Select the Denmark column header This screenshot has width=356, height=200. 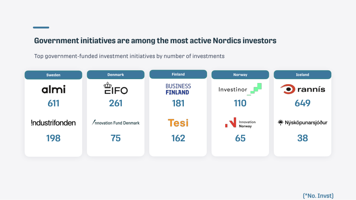[116, 75]
